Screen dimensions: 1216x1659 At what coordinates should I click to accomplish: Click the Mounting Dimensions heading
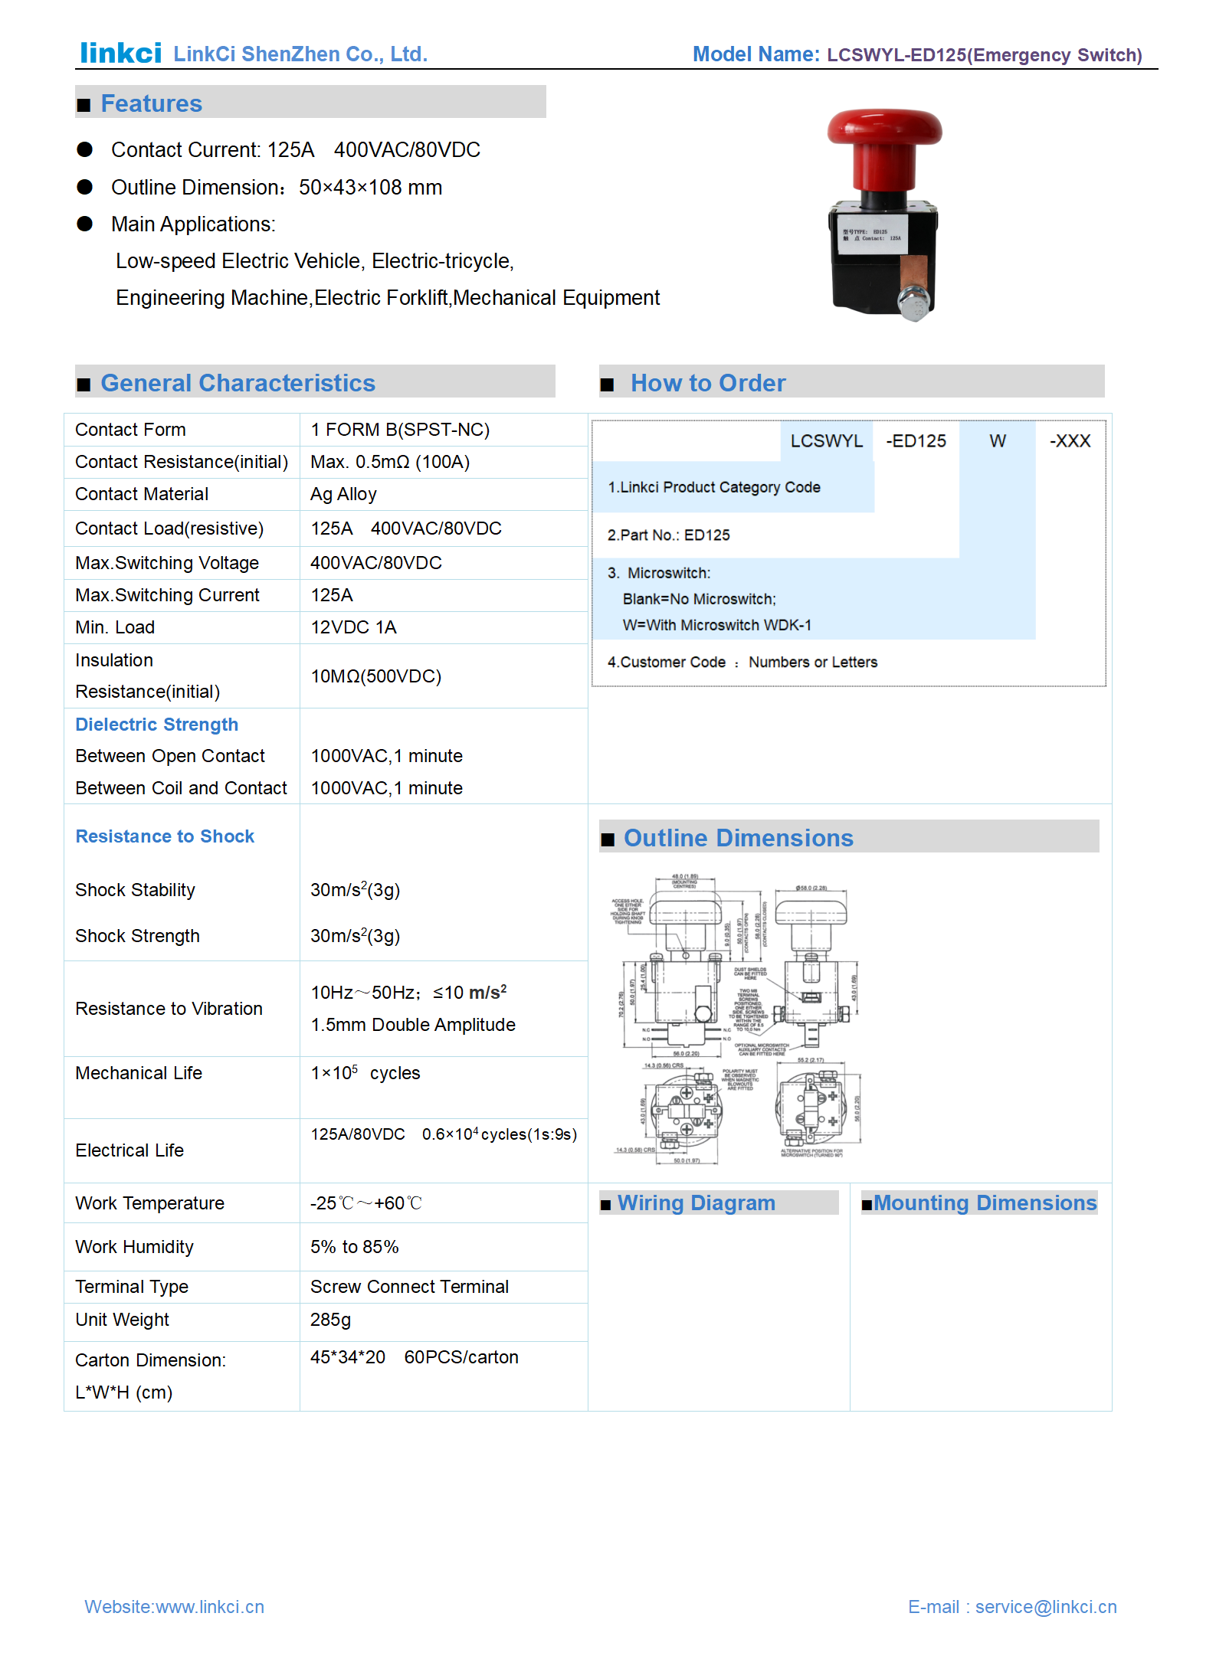tap(985, 1203)
